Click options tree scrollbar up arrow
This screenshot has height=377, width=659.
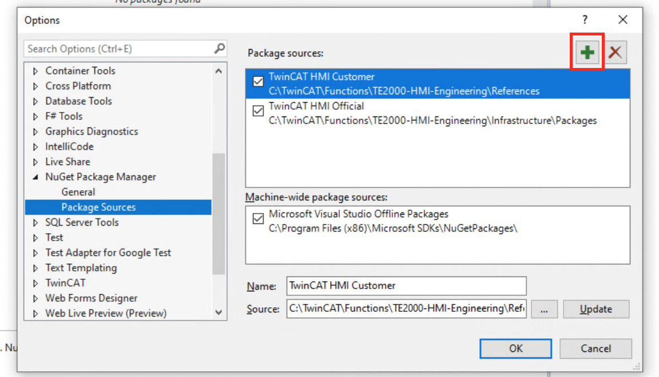tap(219, 71)
